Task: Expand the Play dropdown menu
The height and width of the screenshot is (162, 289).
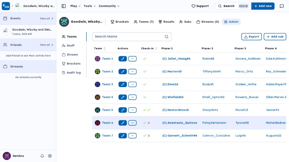Action: tap(76, 6)
